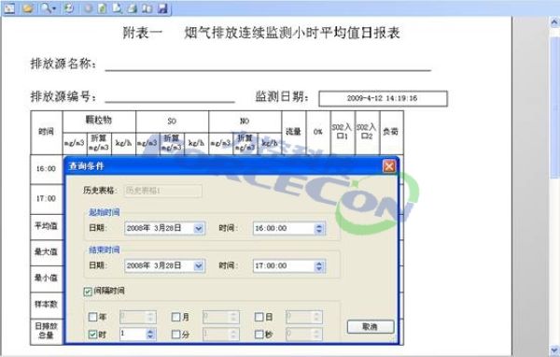The height and width of the screenshot is (357, 560).
Task: Click the page with green arrow icon
Action: pos(102,8)
